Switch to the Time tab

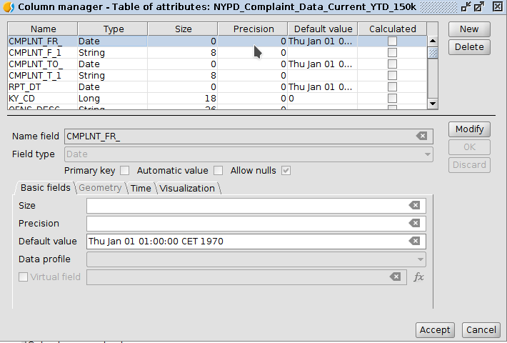[141, 188]
